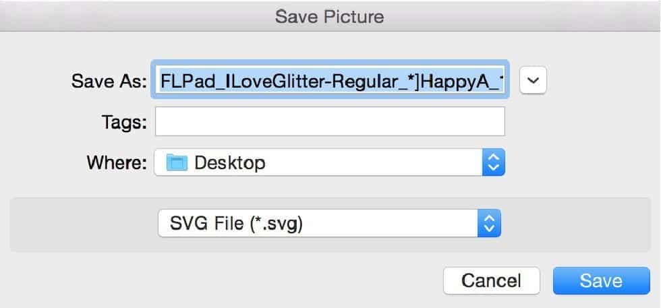
Task: Expand the dialog with the chevron button
Action: (x=534, y=80)
